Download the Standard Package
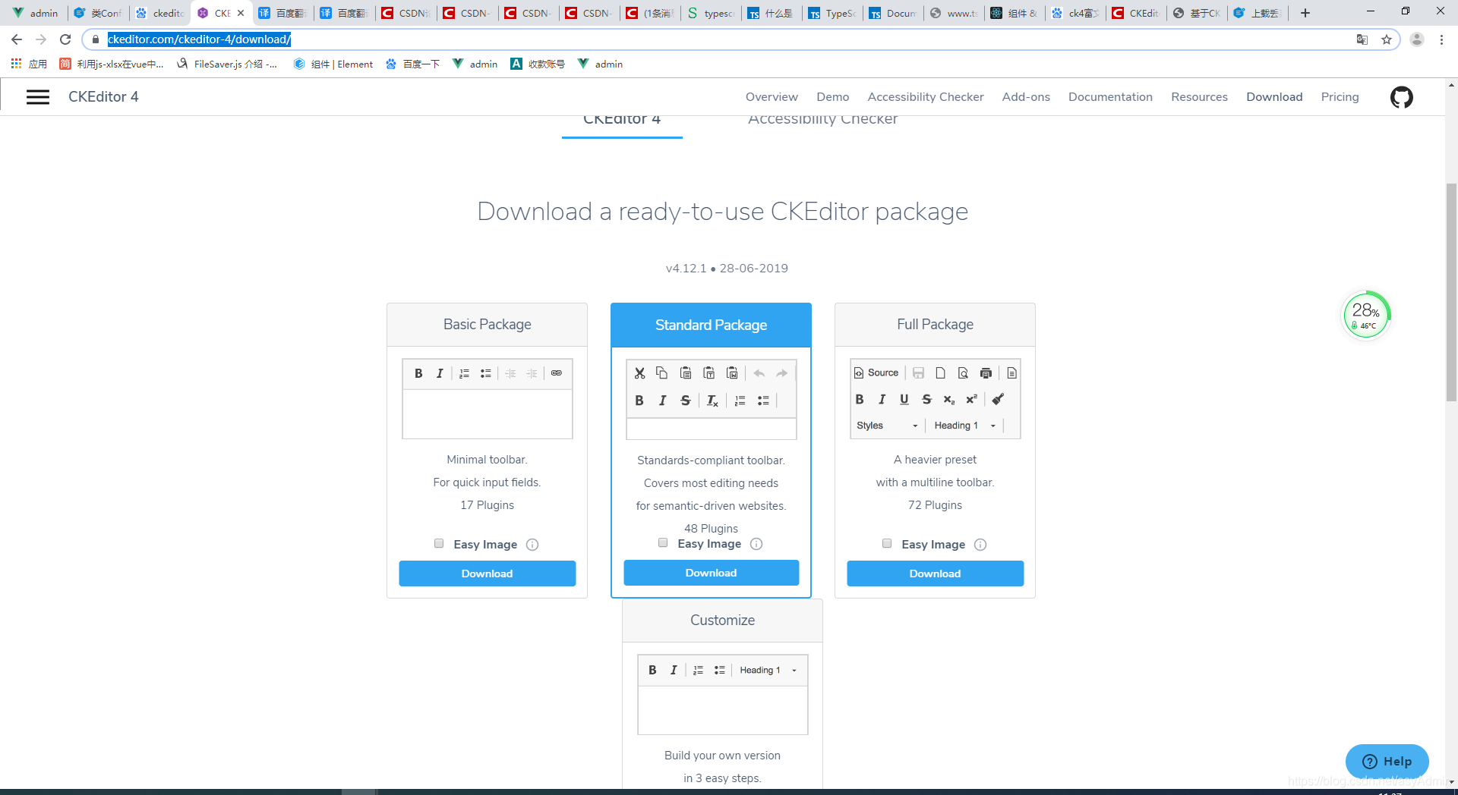 click(x=712, y=573)
